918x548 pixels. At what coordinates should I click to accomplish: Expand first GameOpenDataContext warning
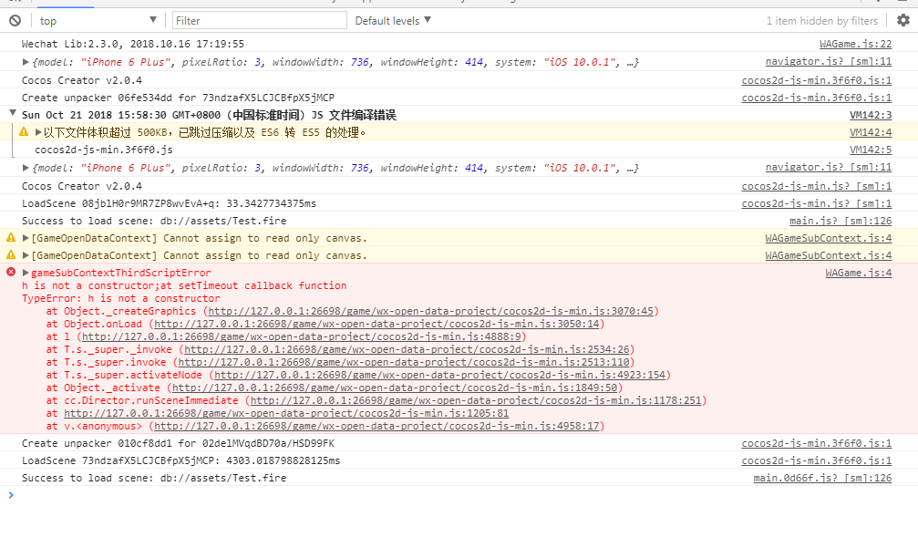(x=26, y=238)
